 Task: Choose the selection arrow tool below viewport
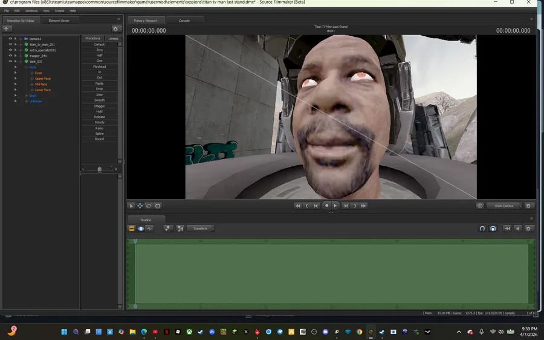tap(131, 206)
